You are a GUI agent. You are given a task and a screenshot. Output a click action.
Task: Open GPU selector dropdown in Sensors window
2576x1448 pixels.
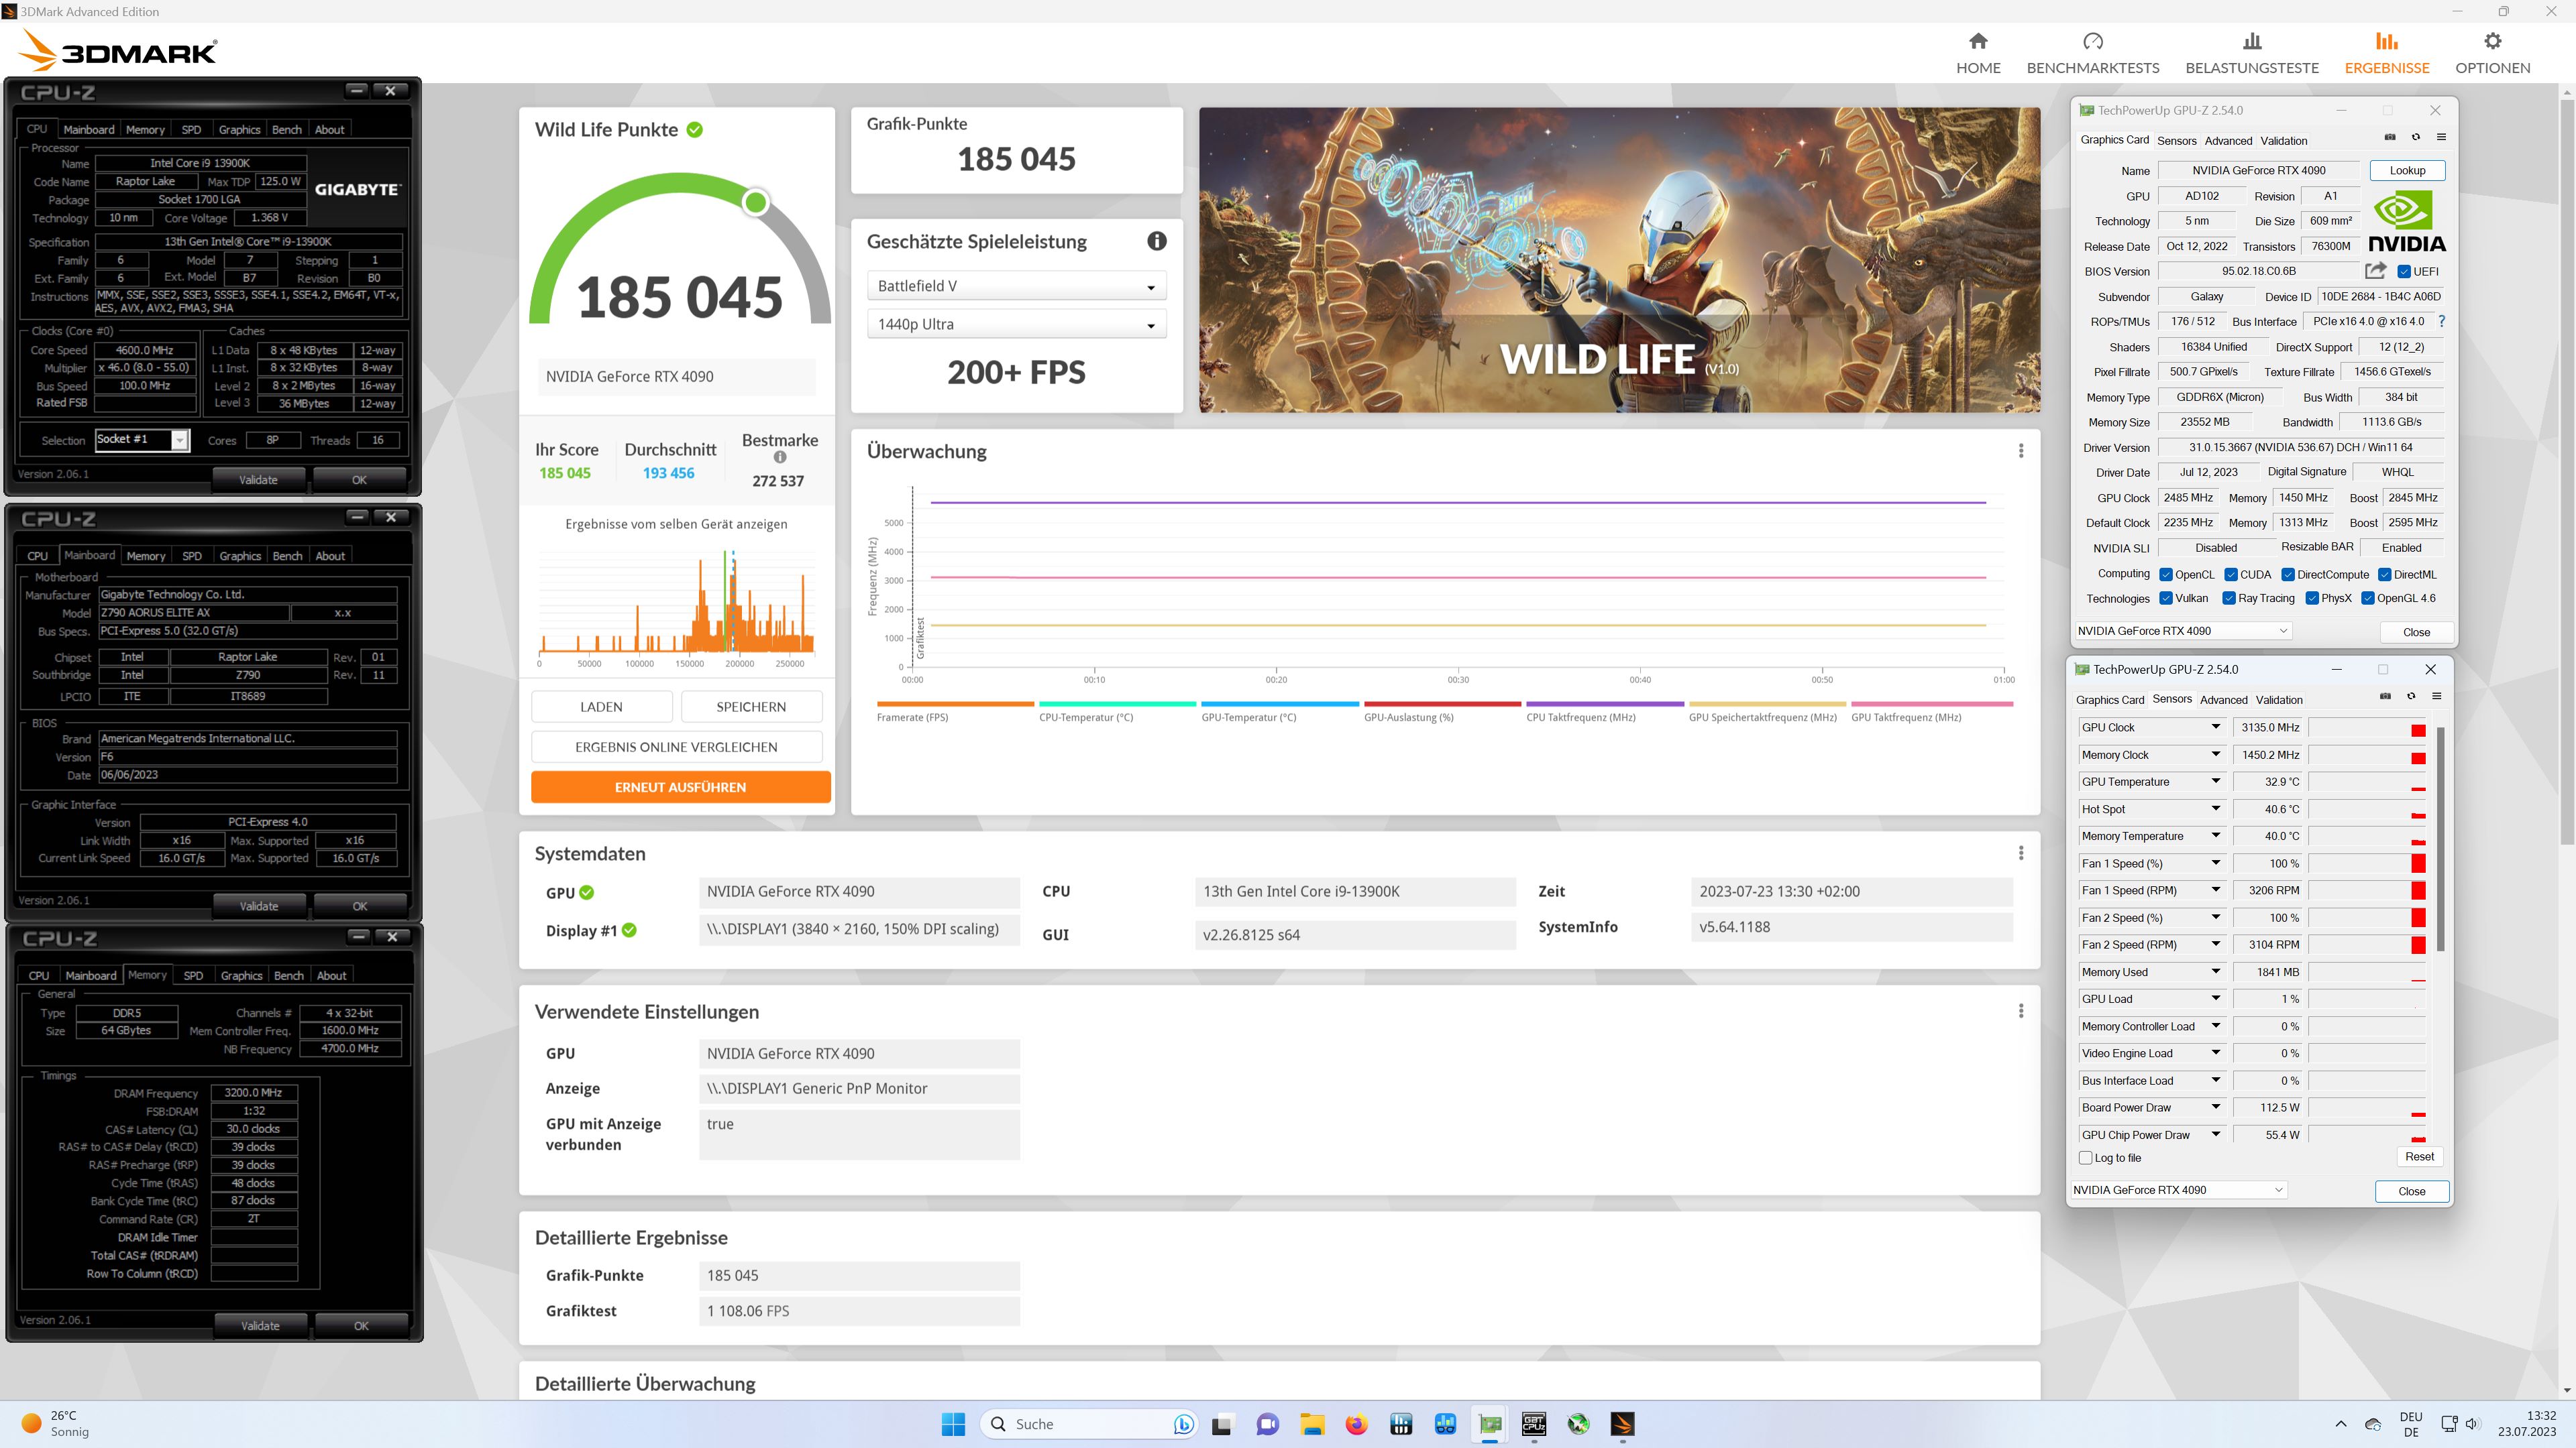point(2178,1189)
